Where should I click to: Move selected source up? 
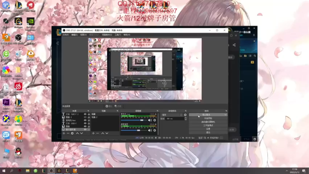77,133
